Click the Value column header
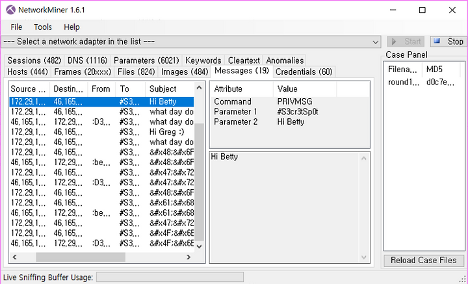The image size is (468, 284). 305,89
